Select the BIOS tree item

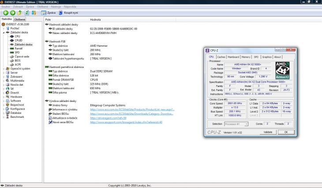(18, 60)
